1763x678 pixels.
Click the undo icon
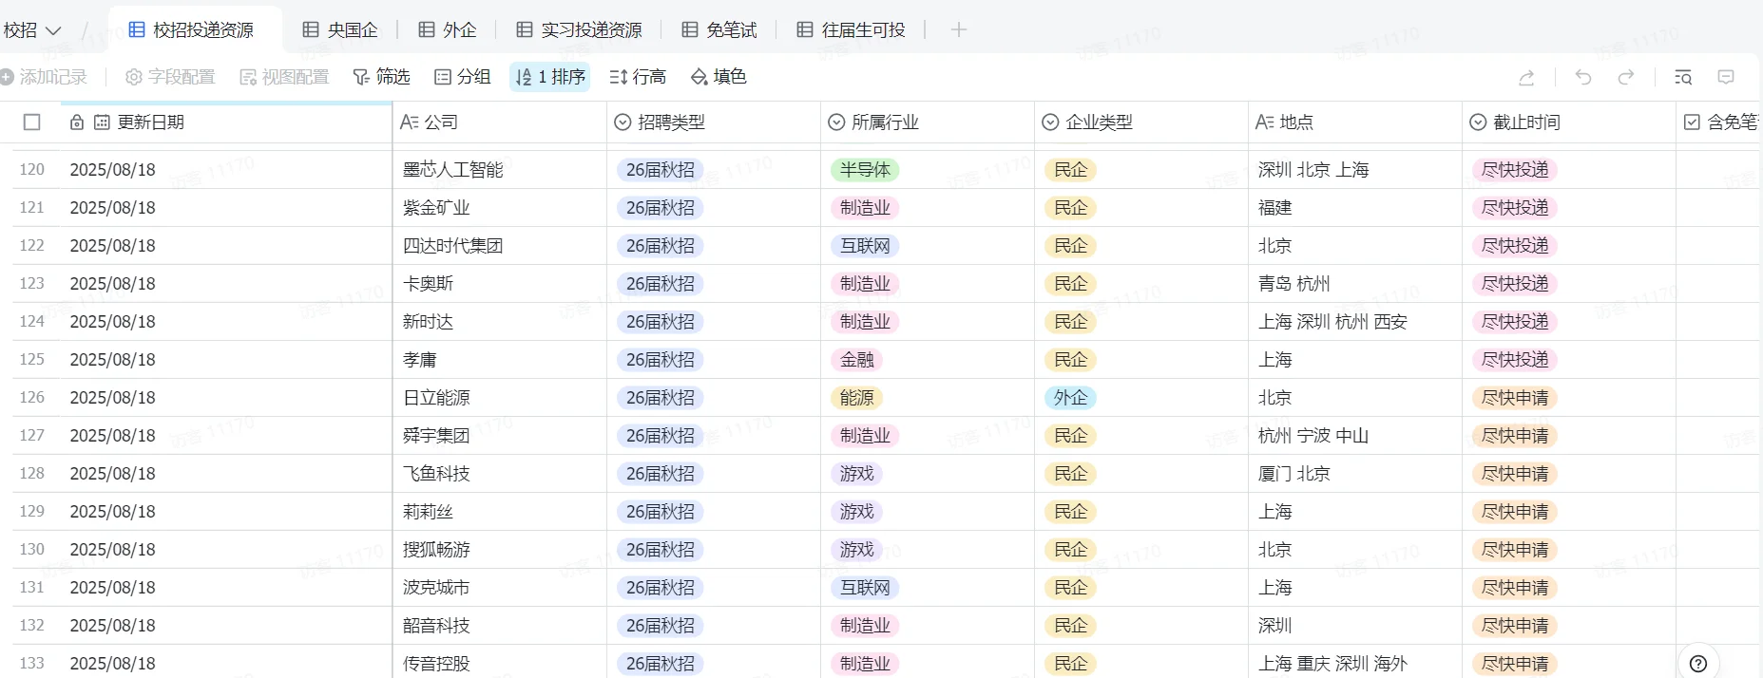click(x=1583, y=78)
